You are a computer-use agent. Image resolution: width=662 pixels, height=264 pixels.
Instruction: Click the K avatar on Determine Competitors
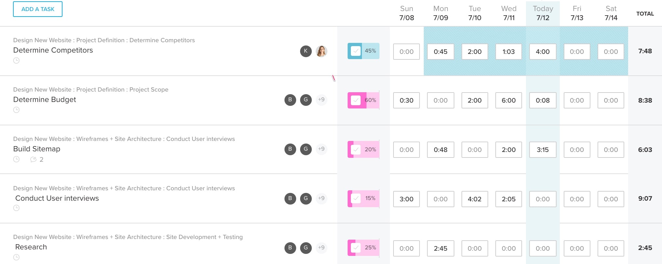click(305, 51)
